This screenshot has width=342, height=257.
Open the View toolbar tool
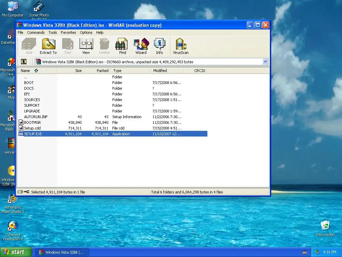coord(86,46)
